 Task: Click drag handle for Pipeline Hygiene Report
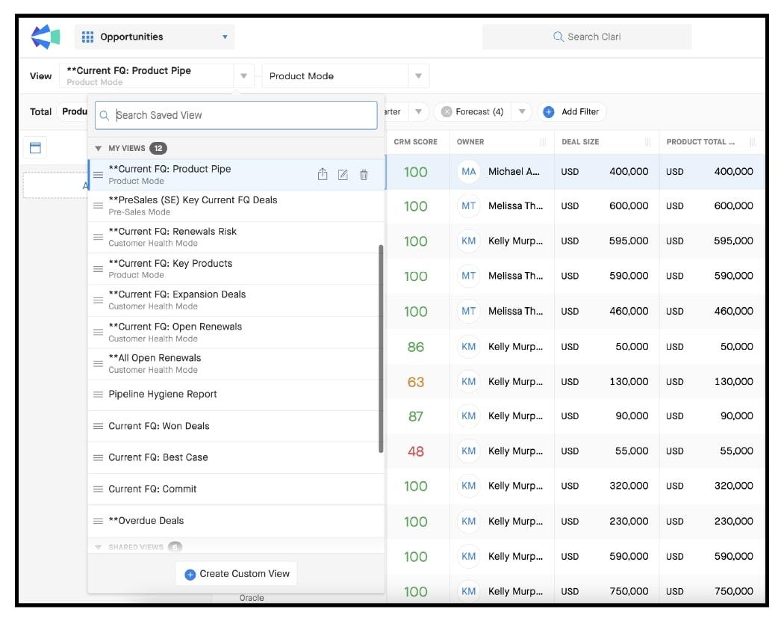pos(98,395)
